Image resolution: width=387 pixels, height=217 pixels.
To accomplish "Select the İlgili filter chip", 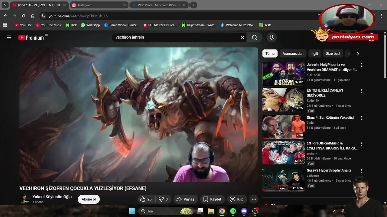I will click(x=315, y=54).
